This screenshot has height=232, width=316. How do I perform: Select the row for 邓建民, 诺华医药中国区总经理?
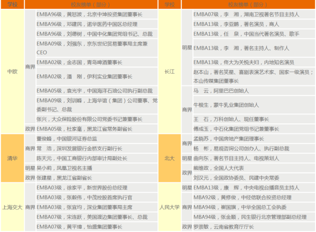tap(97, 24)
